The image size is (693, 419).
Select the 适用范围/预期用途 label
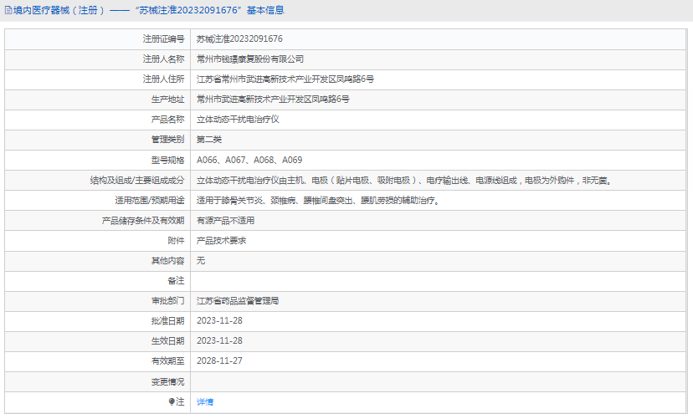(x=149, y=201)
